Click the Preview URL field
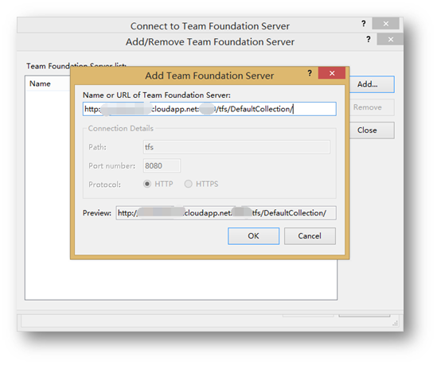437x365 pixels. point(226,213)
